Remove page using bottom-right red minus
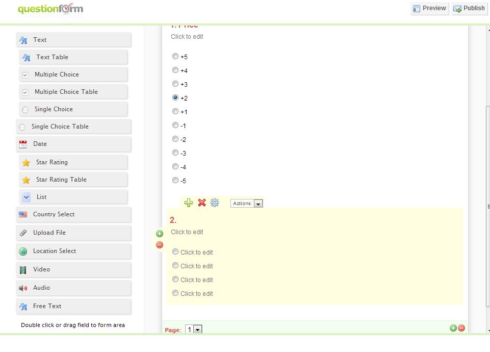Image resolution: width=490 pixels, height=352 pixels. (x=461, y=328)
